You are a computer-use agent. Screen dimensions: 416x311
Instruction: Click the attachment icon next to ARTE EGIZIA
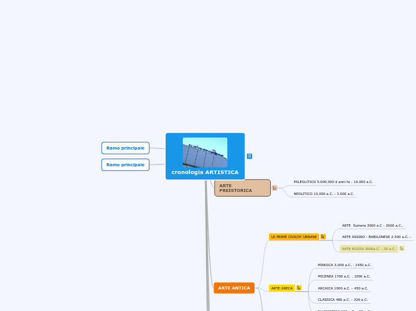pyautogui.click(x=402, y=248)
